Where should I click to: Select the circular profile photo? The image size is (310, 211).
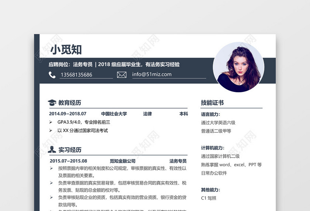[x=238, y=67]
